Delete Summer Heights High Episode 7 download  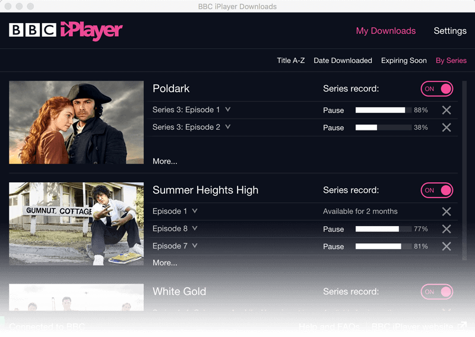click(x=446, y=246)
